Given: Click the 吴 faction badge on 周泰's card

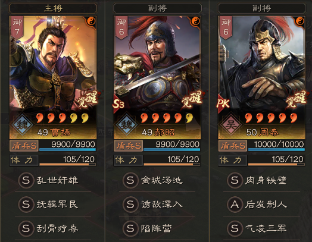Looking at the screenshot, I should pyautogui.click(x=231, y=125).
